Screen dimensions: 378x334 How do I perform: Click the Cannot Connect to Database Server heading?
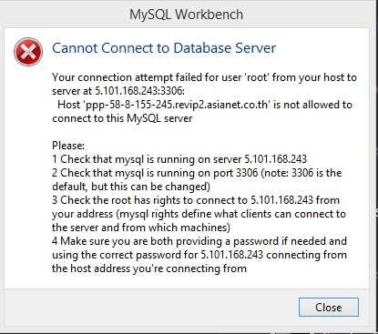164,48
